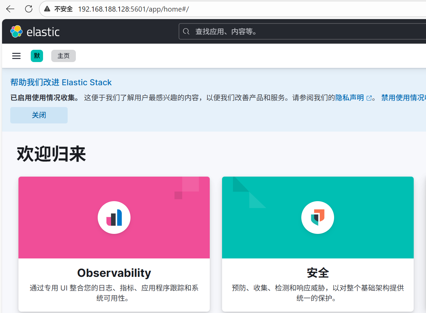Go back using browser back arrow
Viewport: 426px width, 313px height.
tap(10, 9)
